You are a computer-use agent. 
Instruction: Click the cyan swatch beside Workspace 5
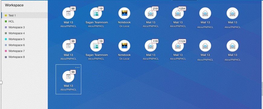click(6, 39)
